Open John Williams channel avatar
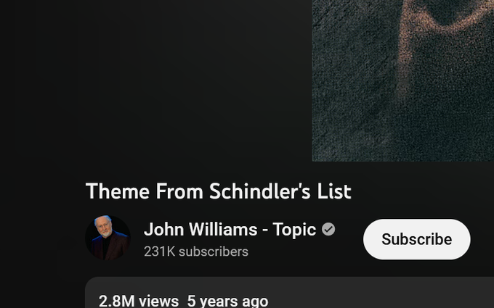Viewport: 494px width, 308px height. 108,238
